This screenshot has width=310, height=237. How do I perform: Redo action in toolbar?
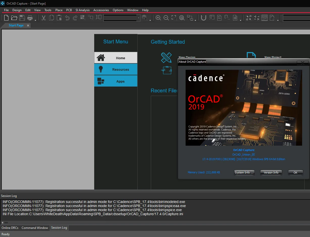(x=75, y=18)
